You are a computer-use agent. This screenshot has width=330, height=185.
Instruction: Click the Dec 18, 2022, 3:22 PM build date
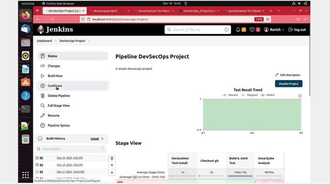(x=70, y=158)
